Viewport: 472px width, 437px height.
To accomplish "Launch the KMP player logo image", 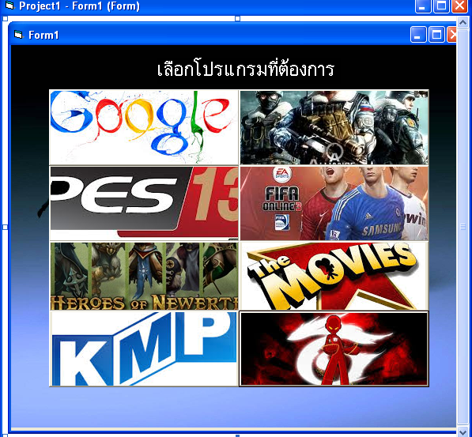I will click(x=144, y=348).
